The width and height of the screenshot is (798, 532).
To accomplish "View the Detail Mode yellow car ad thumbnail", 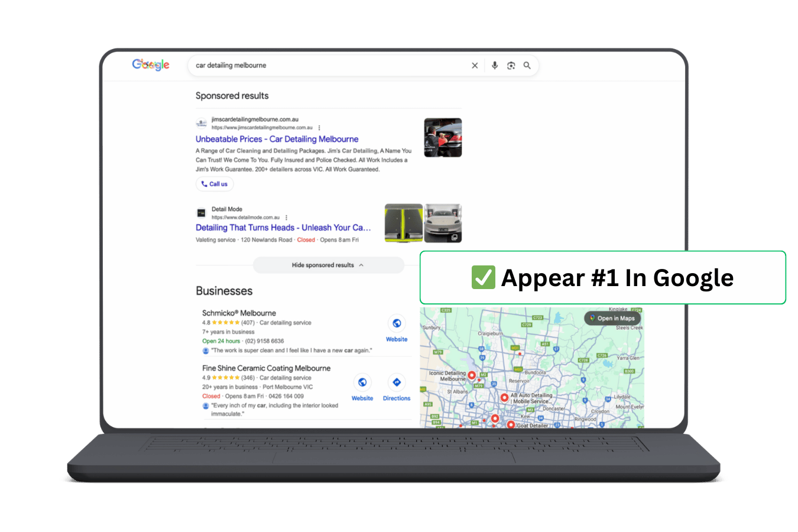I will click(x=404, y=223).
